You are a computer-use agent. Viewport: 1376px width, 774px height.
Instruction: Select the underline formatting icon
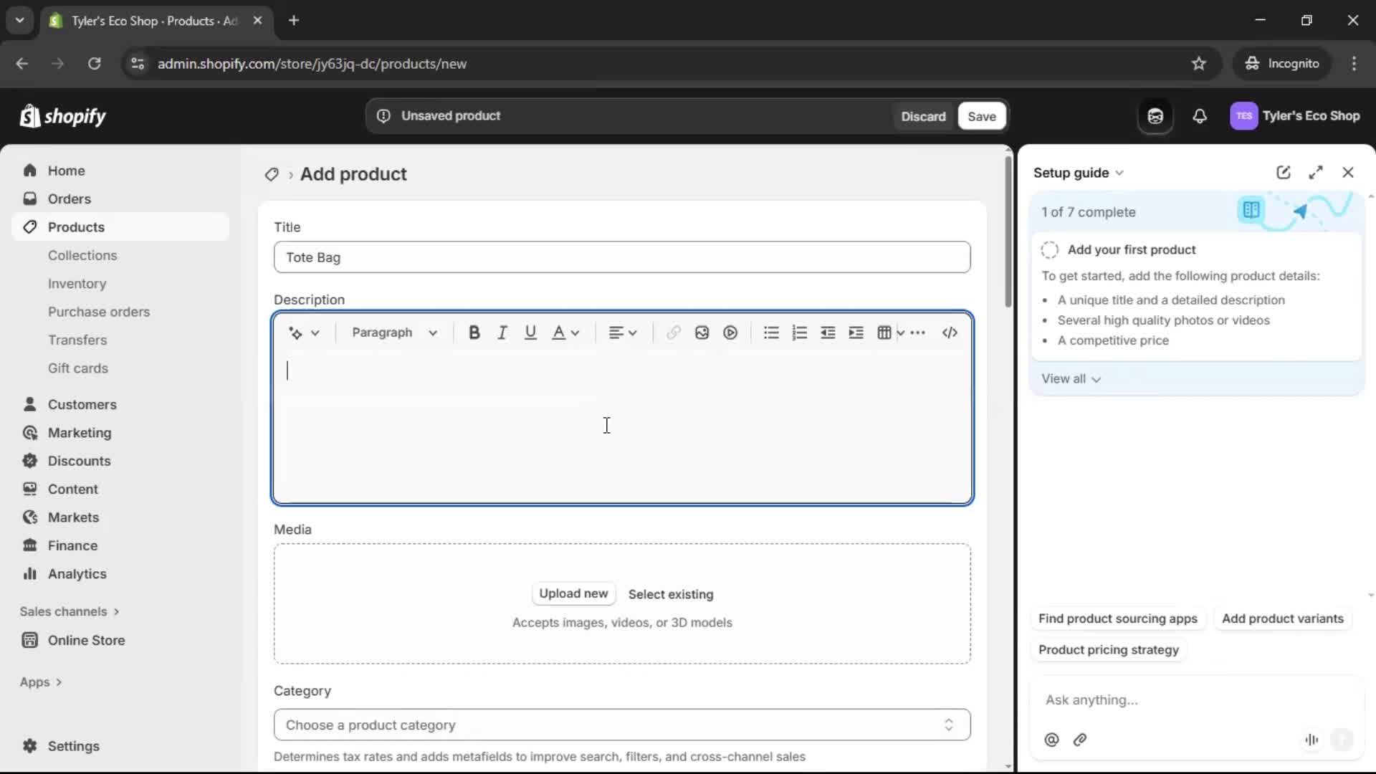coord(530,333)
